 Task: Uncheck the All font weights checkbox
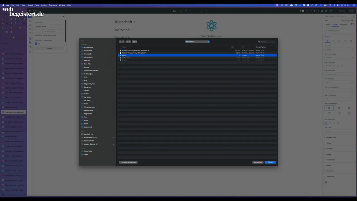click(36, 44)
